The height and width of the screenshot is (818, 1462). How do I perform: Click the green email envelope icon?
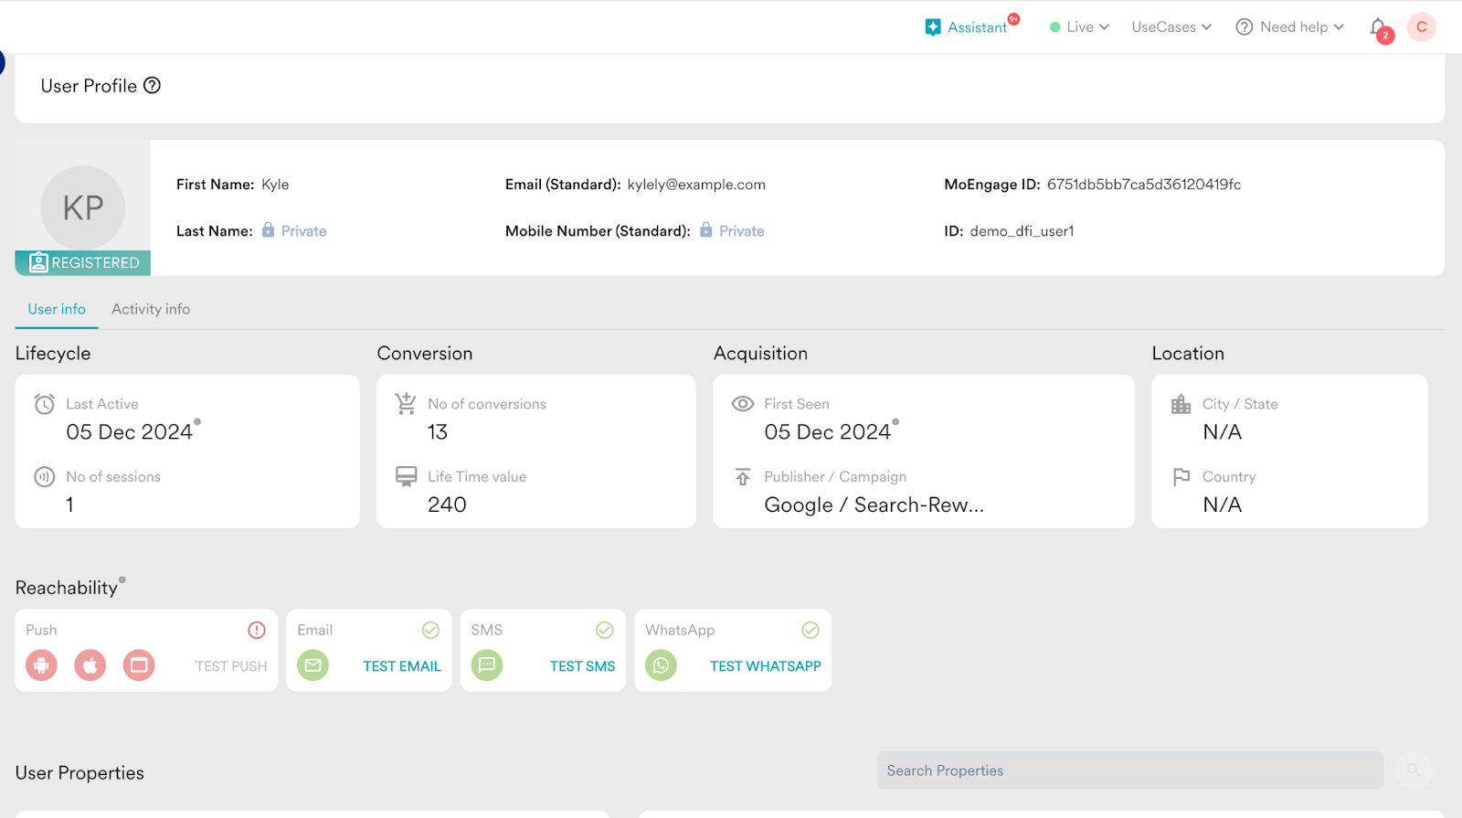pos(313,665)
